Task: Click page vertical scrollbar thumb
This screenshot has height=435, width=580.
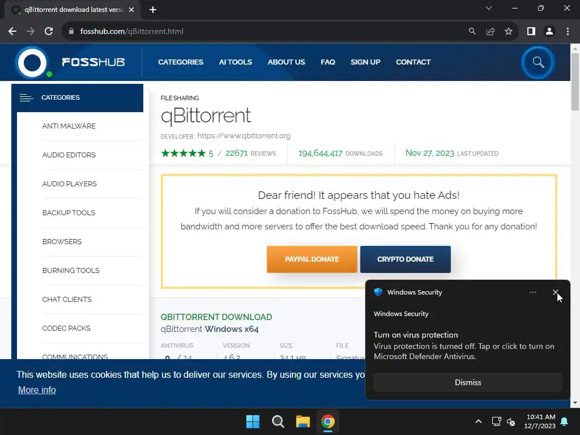Action: [x=575, y=82]
